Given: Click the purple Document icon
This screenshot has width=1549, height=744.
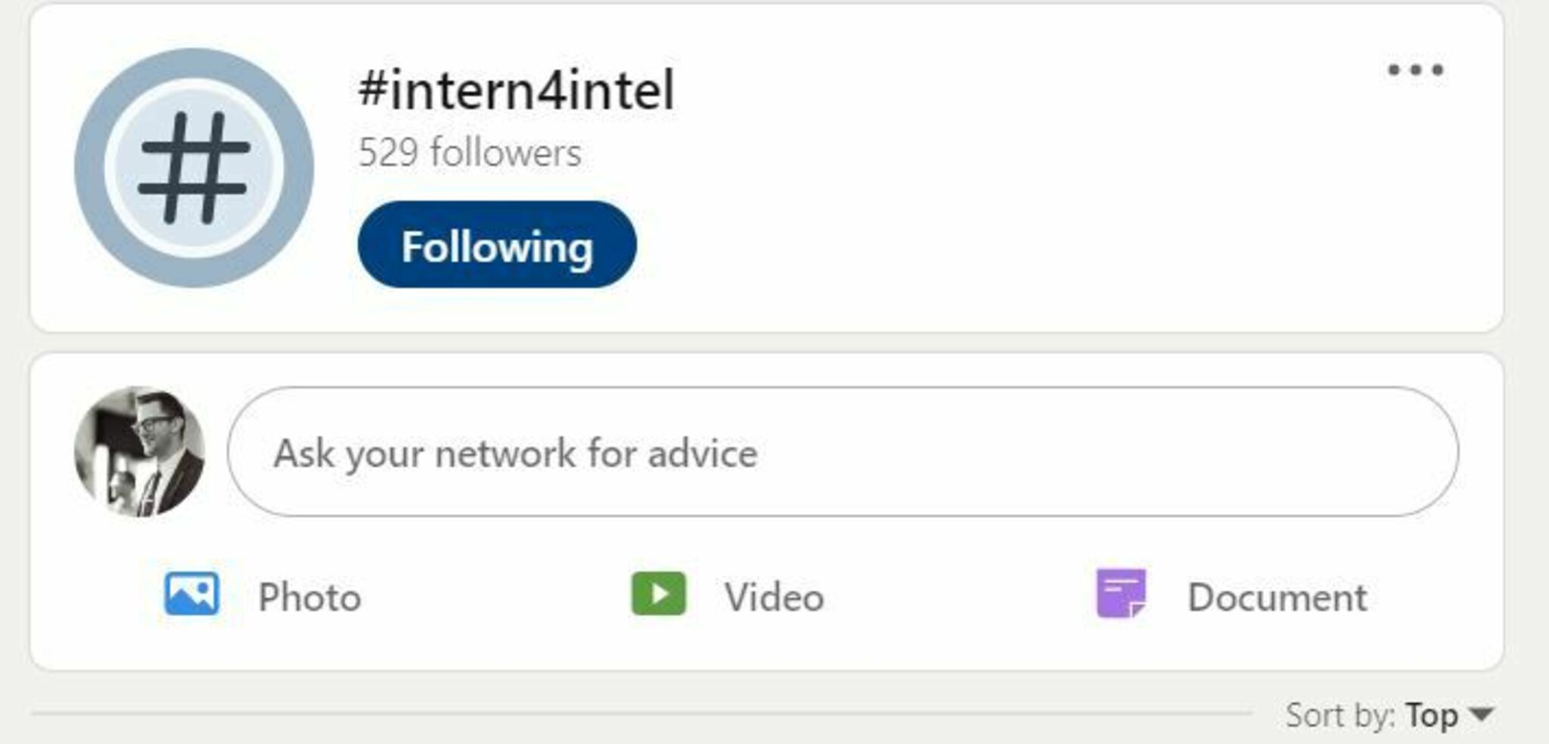Looking at the screenshot, I should (x=1121, y=594).
